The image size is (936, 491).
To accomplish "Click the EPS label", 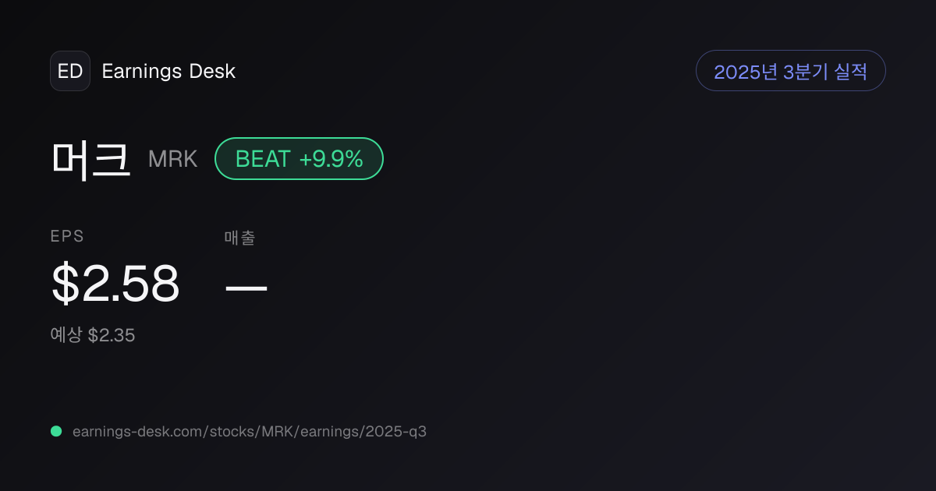I will [x=67, y=237].
